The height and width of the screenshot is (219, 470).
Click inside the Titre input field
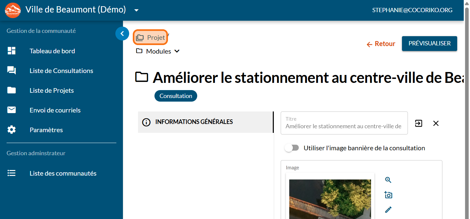pos(343,126)
